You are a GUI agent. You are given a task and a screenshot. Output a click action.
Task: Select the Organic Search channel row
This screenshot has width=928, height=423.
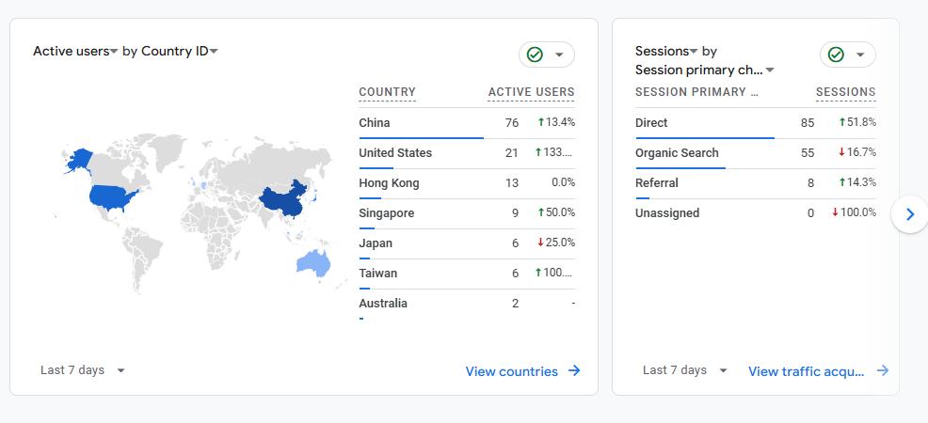(x=756, y=153)
